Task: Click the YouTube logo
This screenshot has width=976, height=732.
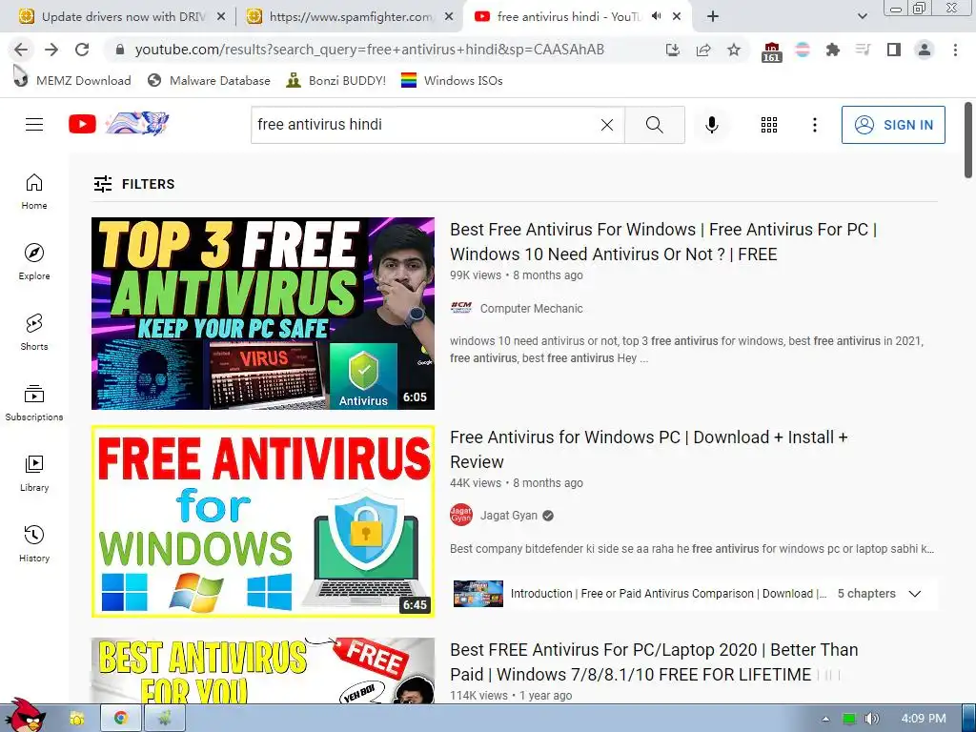Action: pyautogui.click(x=118, y=125)
